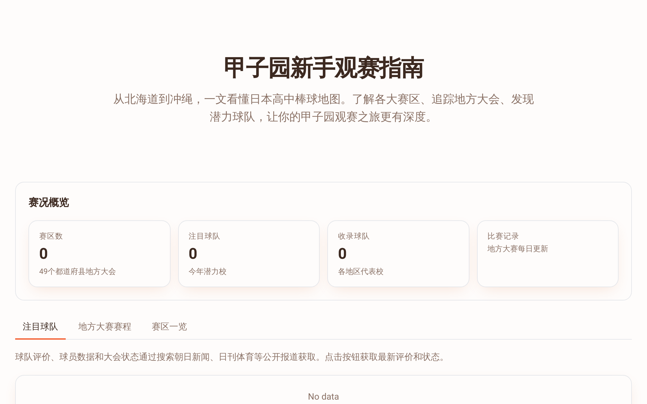647x404 pixels.
Task: Click the zero count in 赛区数 card
Action: point(44,253)
